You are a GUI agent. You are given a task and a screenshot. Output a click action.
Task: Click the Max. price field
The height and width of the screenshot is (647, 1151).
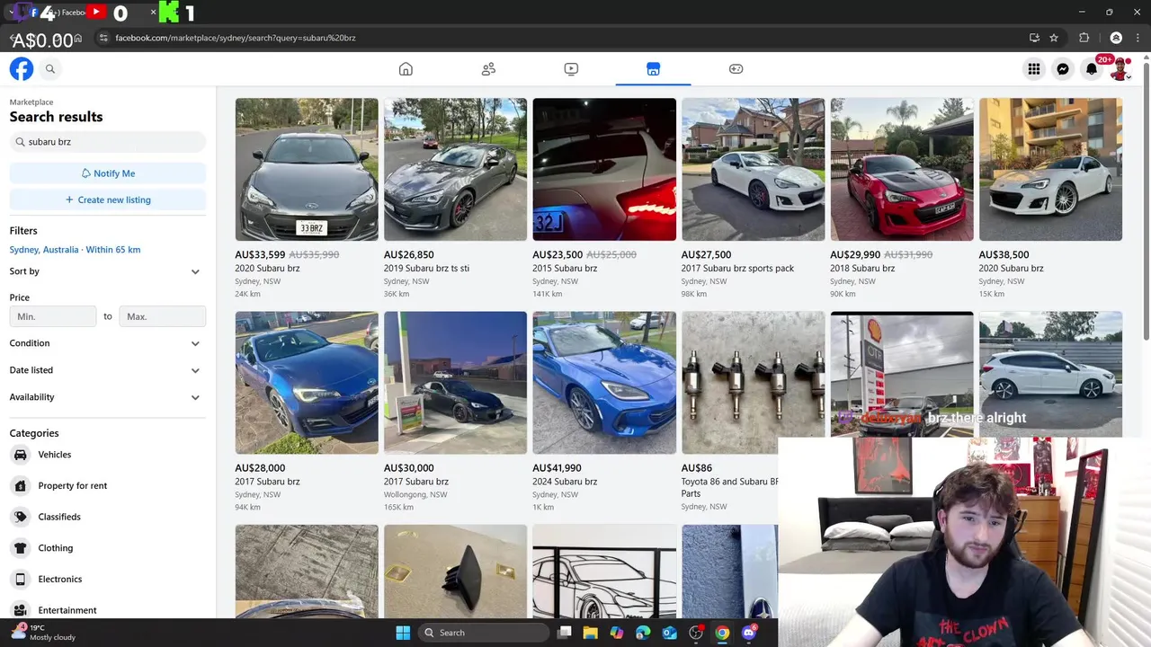(x=163, y=316)
